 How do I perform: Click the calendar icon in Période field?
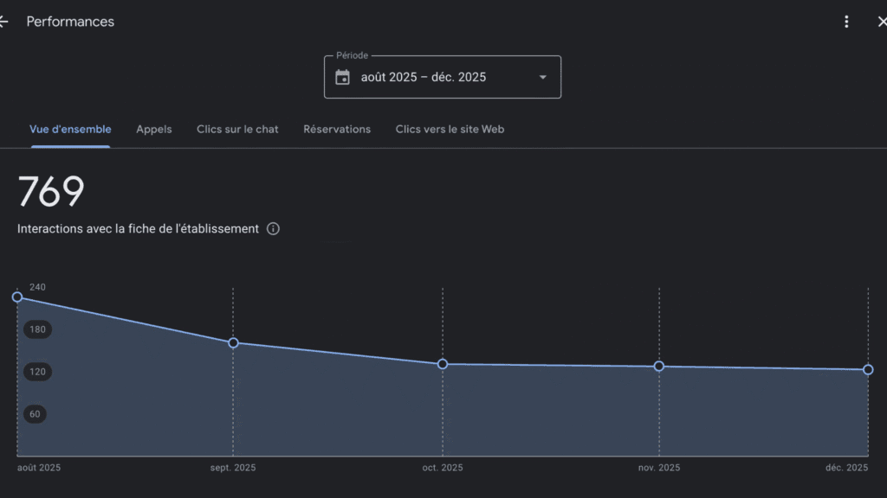pos(343,77)
